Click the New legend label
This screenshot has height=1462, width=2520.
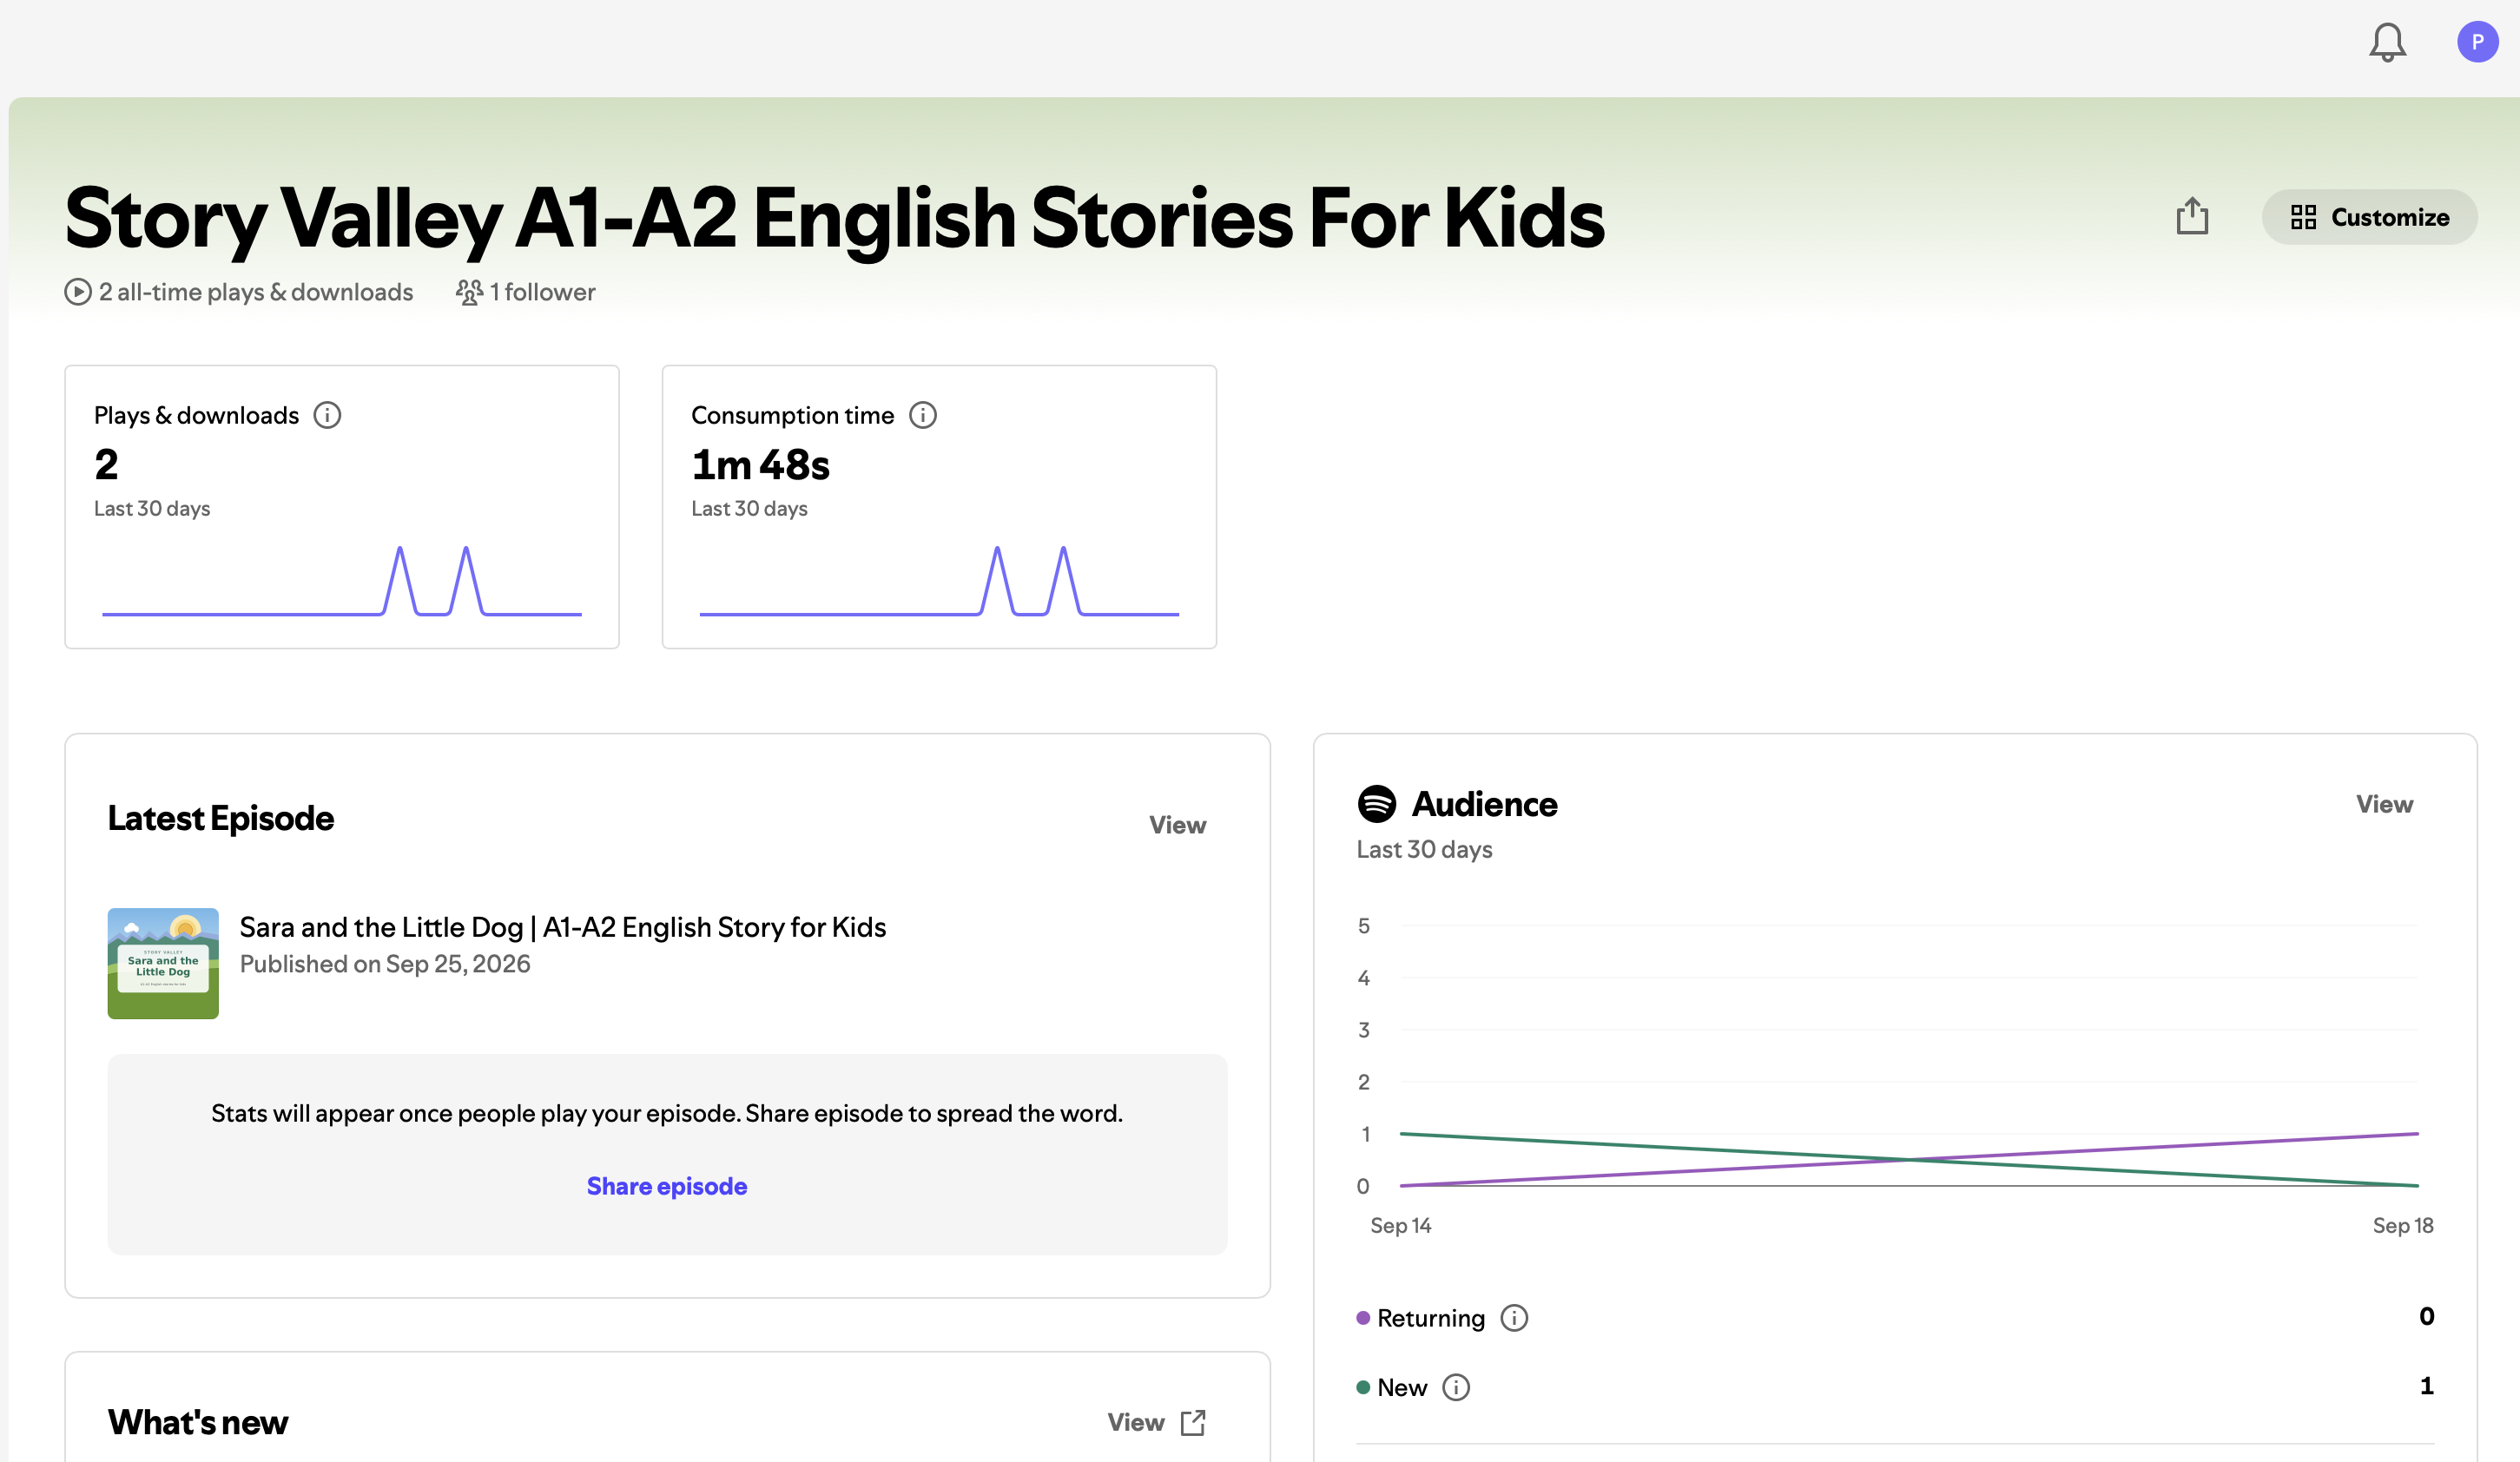tap(1402, 1387)
